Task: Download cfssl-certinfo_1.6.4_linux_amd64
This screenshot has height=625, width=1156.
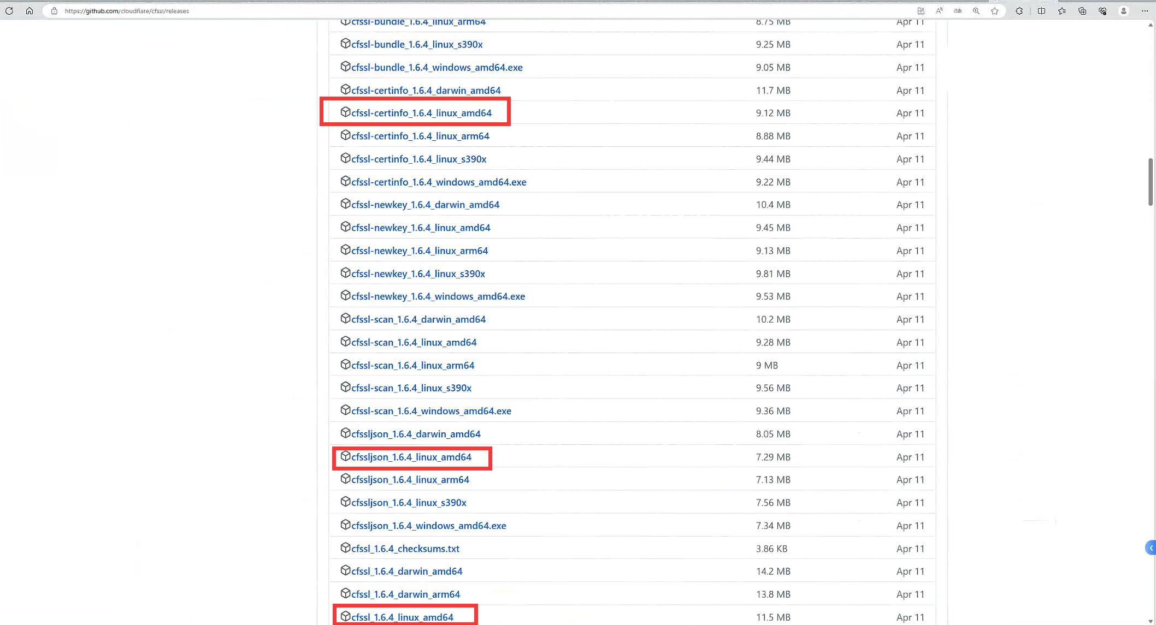Action: click(421, 113)
